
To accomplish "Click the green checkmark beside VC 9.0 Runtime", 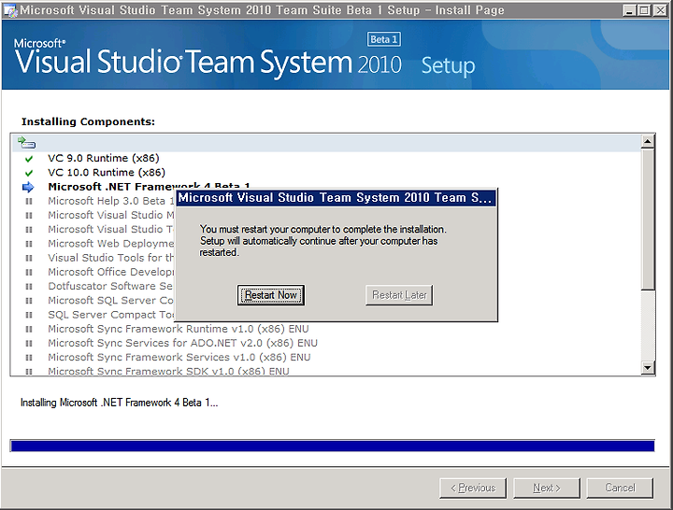I will (x=29, y=159).
